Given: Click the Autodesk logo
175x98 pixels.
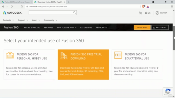Looking at the screenshot, I should point(13,13).
